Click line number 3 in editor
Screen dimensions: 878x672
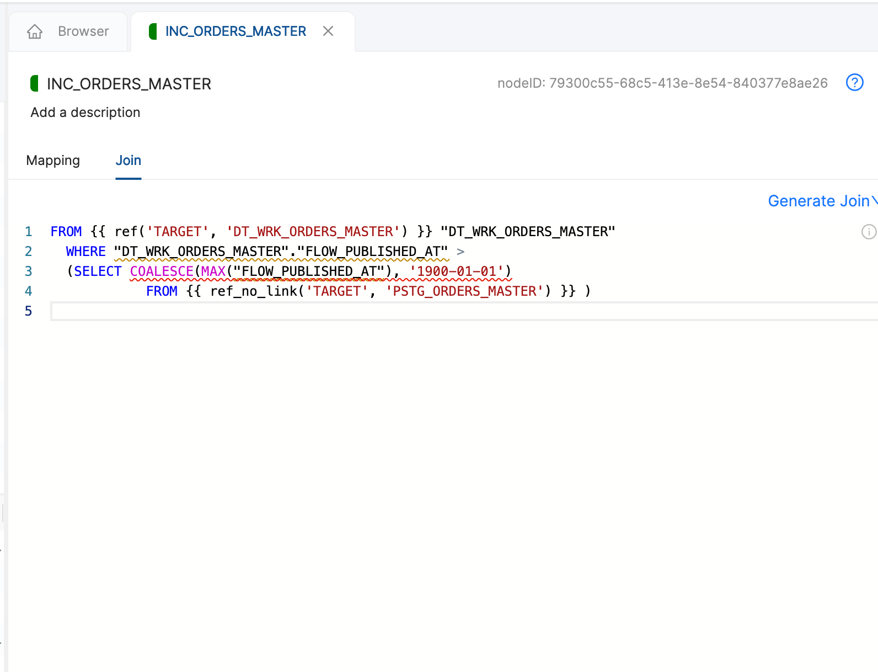29,271
